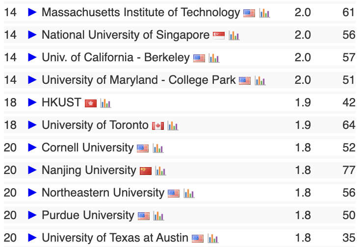
Task: Expand the Purdue University faculty list
Action: tap(32, 215)
